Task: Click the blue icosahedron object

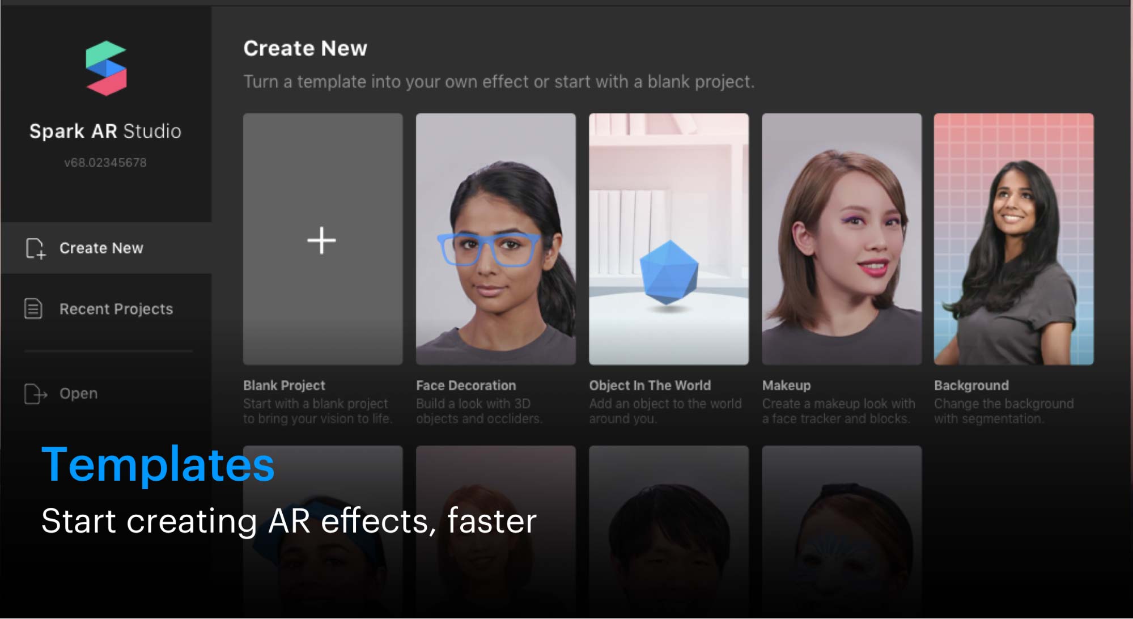Action: coord(669,273)
